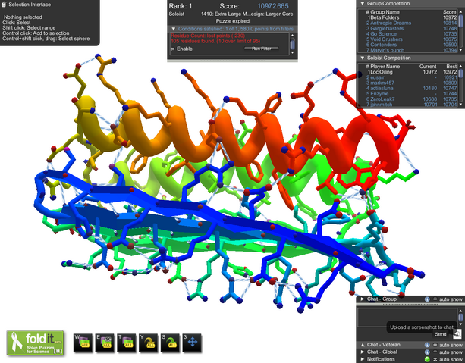Toggle auto show for Chat - Group
The image size is (465, 363).
click(x=435, y=299)
